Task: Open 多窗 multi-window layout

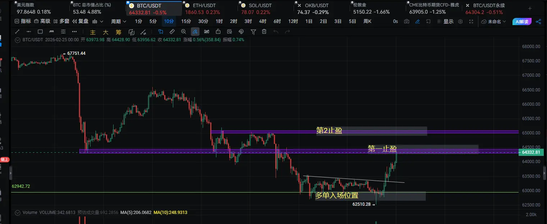Action: [x=61, y=21]
